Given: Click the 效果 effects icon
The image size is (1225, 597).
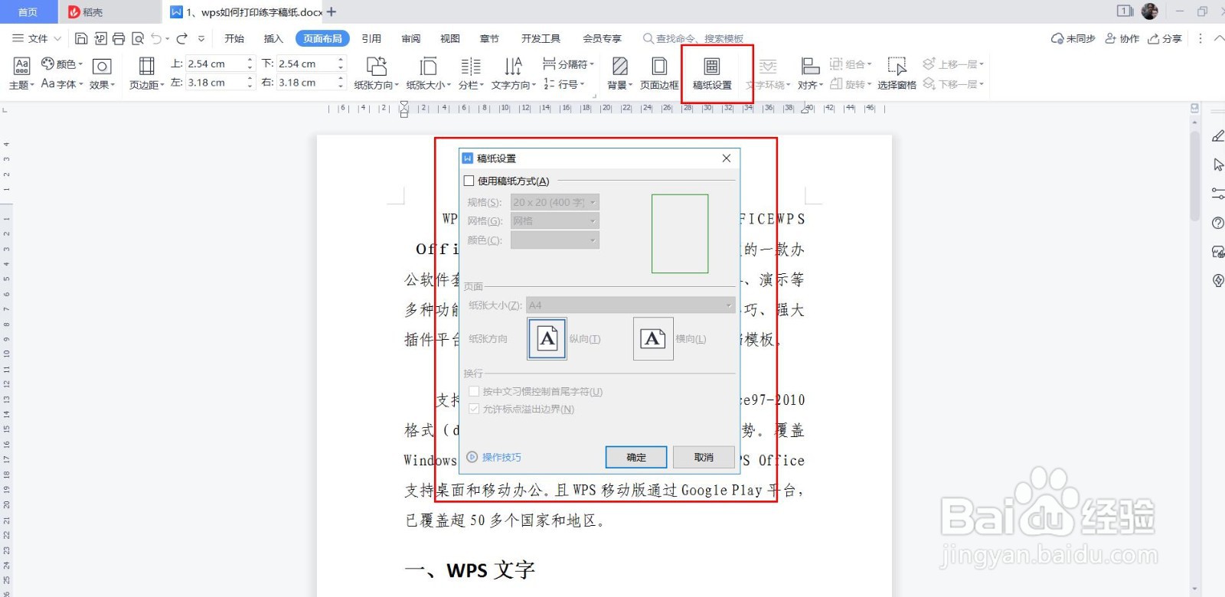Looking at the screenshot, I should 102,67.
